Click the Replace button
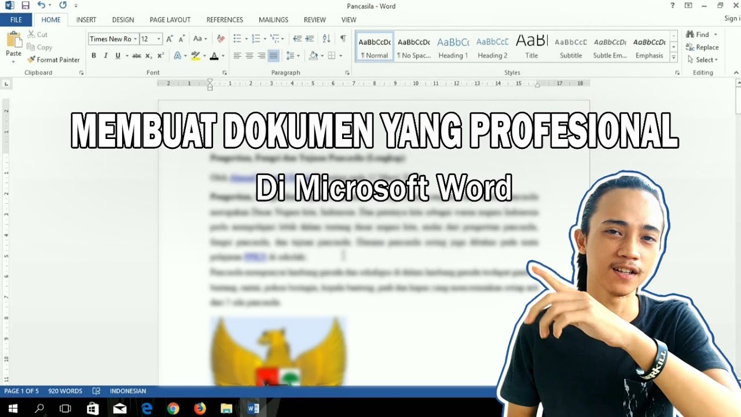 pos(702,47)
